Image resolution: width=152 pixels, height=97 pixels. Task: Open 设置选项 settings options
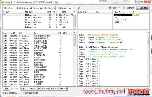pyautogui.click(x=128, y=8)
